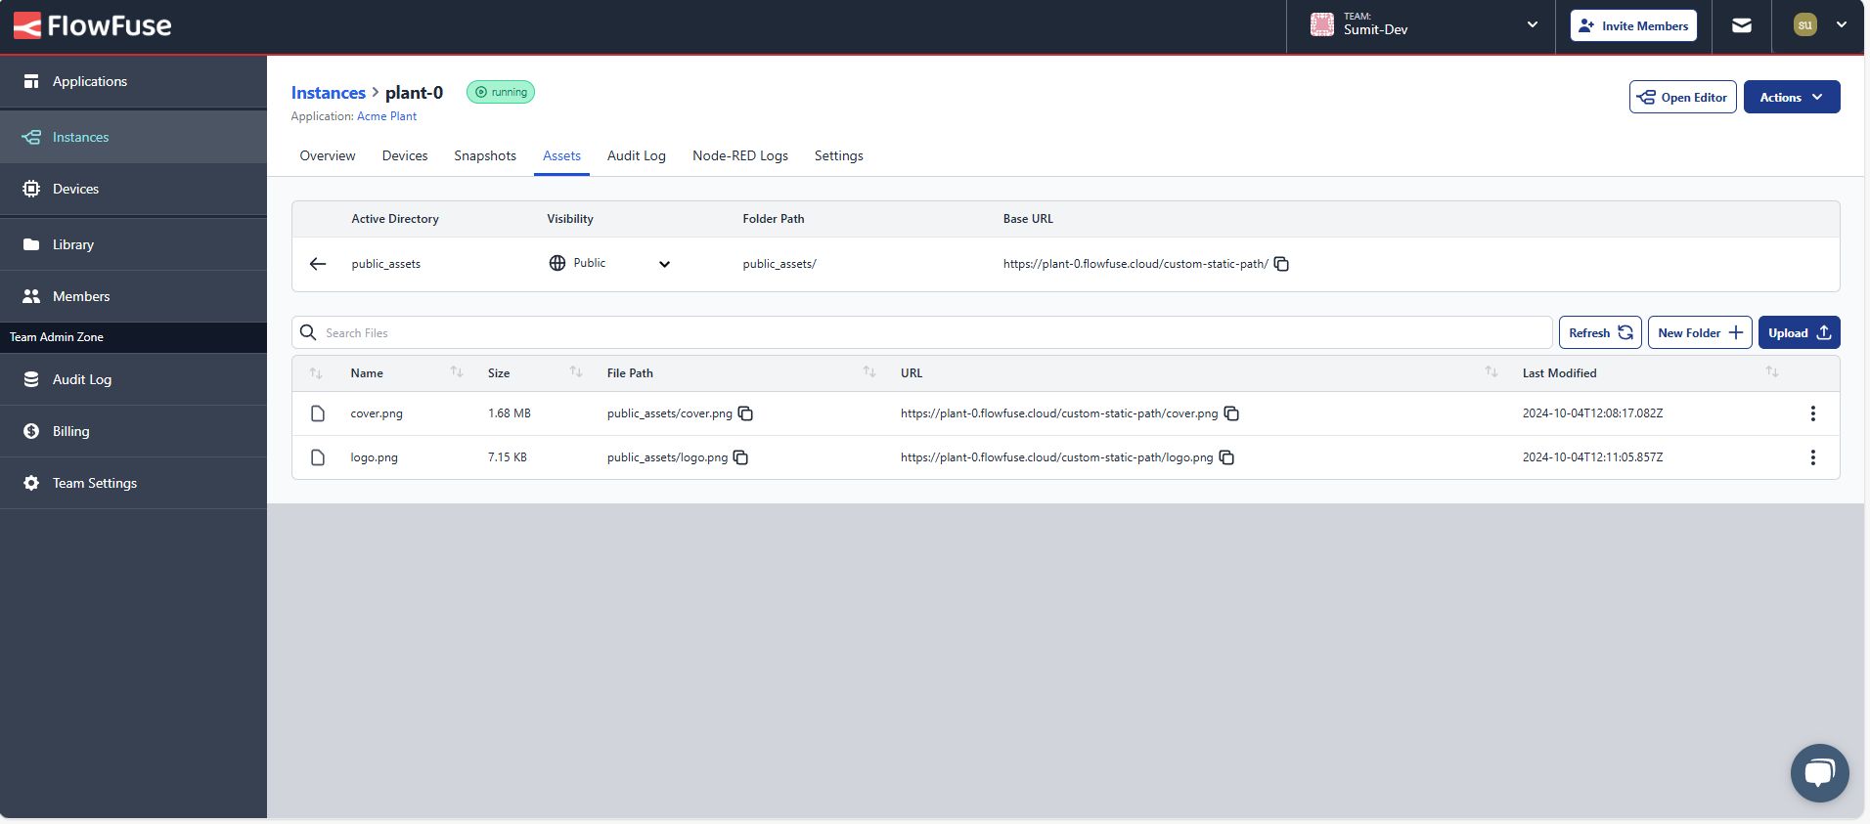Viewport: 1870px width, 824px height.
Task: Click Open Editor button
Action: pyautogui.click(x=1682, y=97)
